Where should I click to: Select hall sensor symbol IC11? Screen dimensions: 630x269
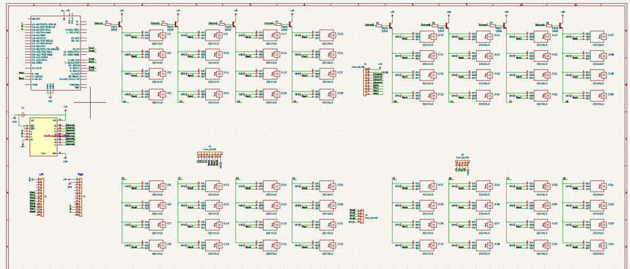(x=213, y=74)
